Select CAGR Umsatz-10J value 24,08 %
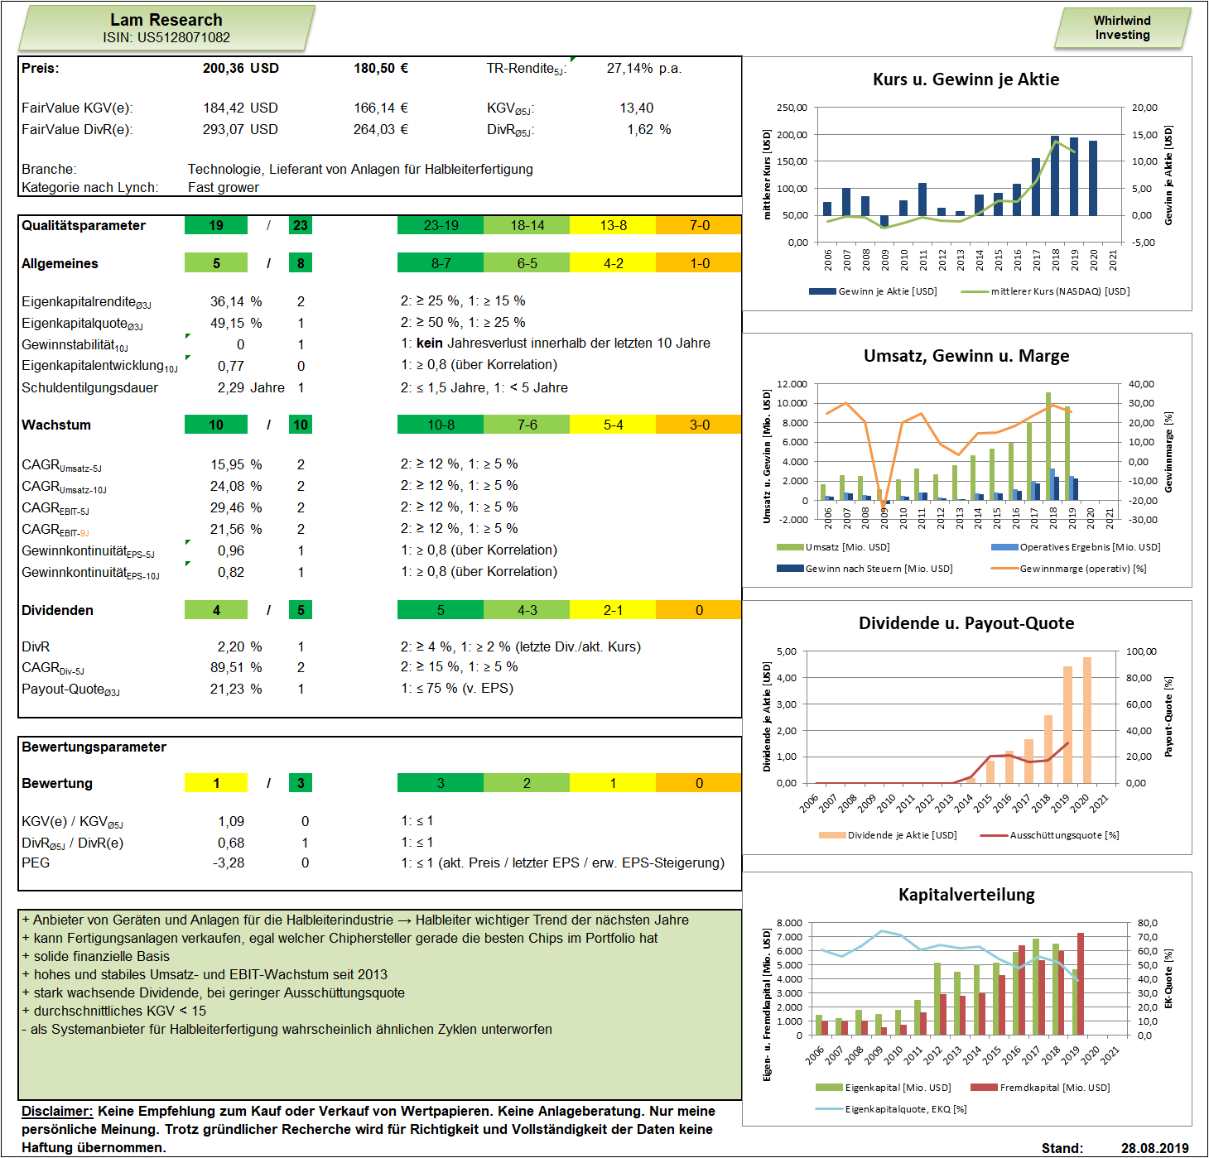This screenshot has height=1158, width=1209. 236,486
